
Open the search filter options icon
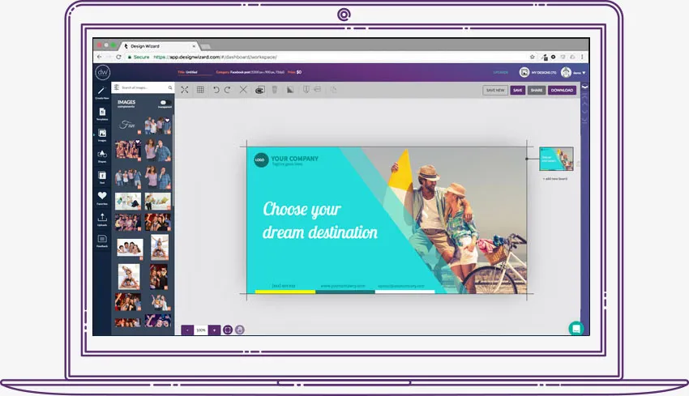pyautogui.click(x=117, y=87)
